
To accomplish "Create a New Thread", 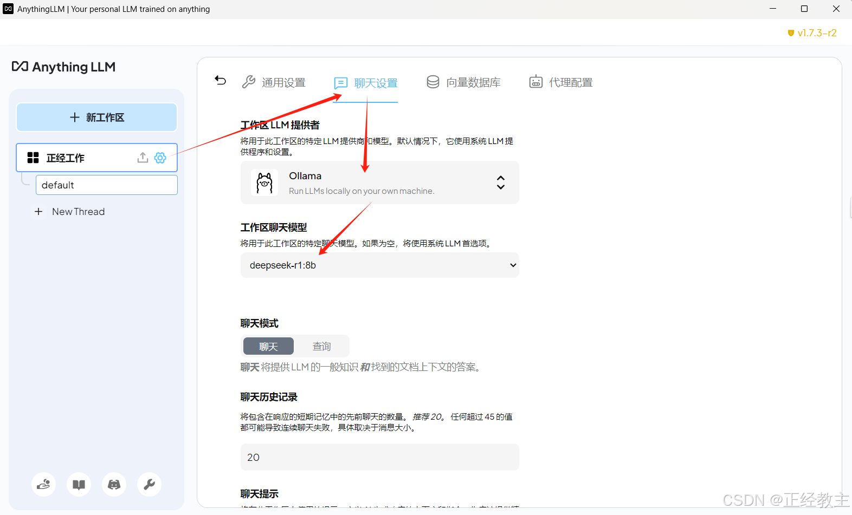I will 70,212.
